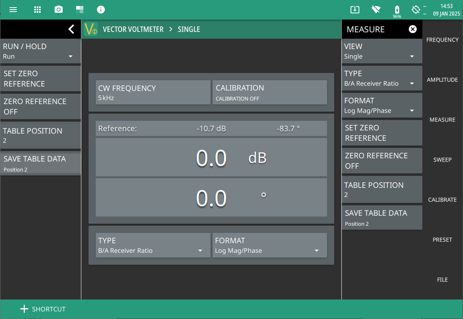
Task: Take a screenshot with camera icon
Action: click(x=59, y=10)
